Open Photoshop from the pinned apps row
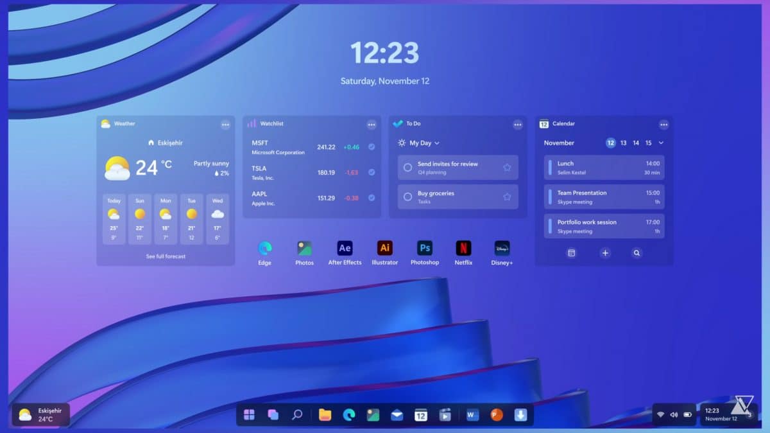This screenshot has height=433, width=770. coord(424,248)
